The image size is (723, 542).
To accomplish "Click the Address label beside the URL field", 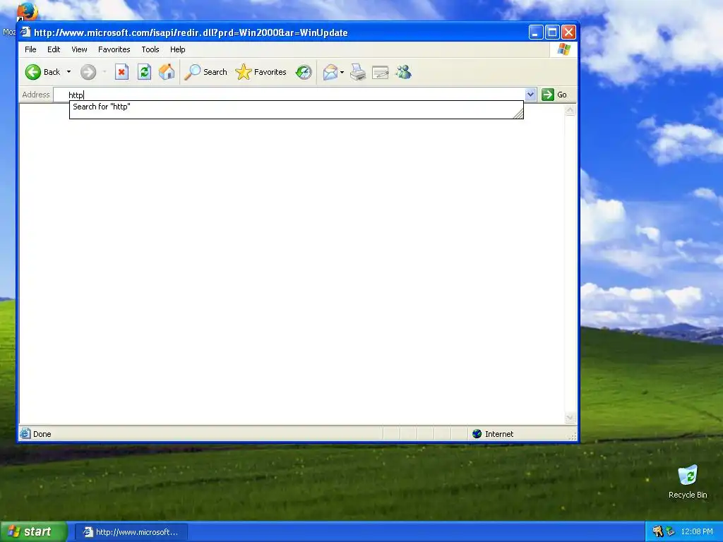I will [x=36, y=95].
